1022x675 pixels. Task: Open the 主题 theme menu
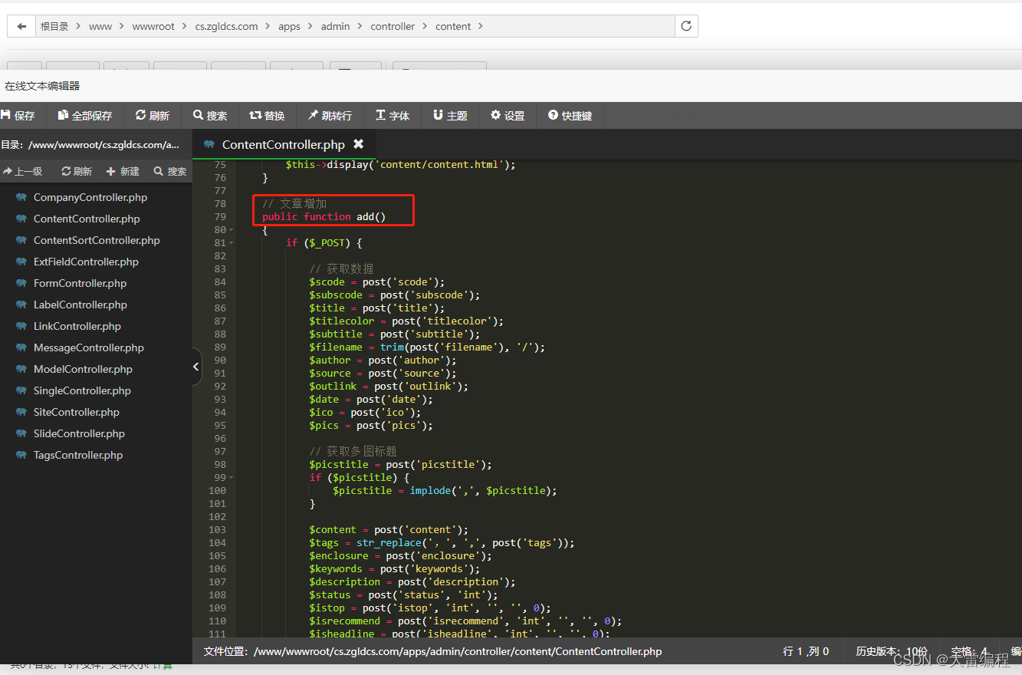click(x=450, y=115)
